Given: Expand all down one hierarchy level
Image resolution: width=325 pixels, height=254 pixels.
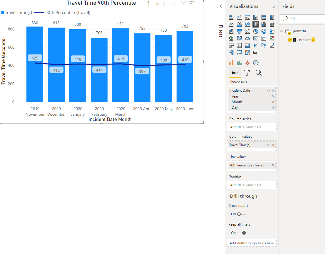Looking at the screenshot, I should (x=173, y=3).
